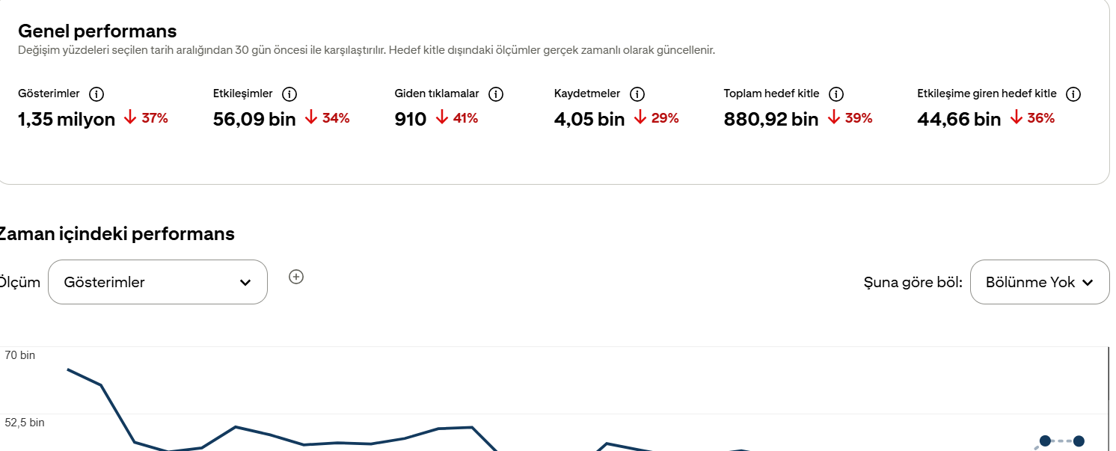Click last data point on chart line
Image resolution: width=1116 pixels, height=451 pixels.
point(1079,441)
